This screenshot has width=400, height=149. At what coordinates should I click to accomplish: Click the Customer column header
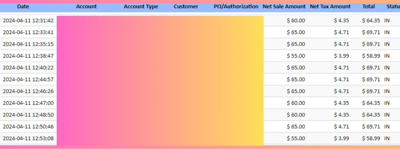186,6
